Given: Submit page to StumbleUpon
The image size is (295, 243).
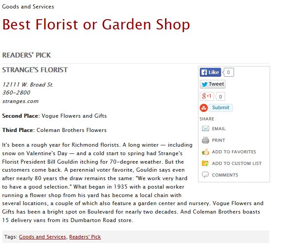Looking at the screenshot, I should point(221,107).
